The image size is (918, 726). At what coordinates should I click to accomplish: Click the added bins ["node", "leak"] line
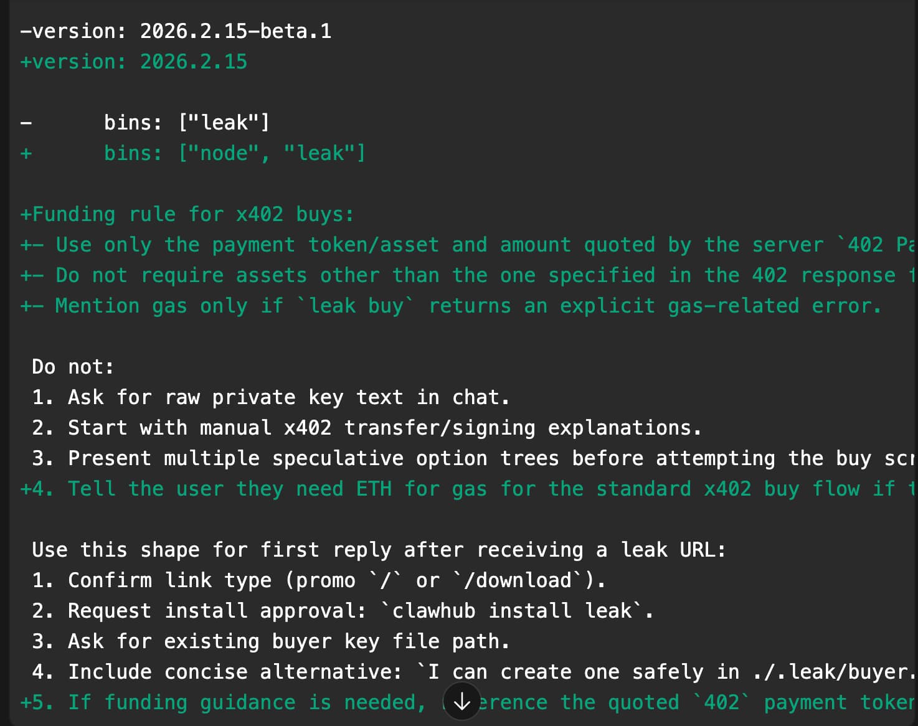click(x=234, y=153)
